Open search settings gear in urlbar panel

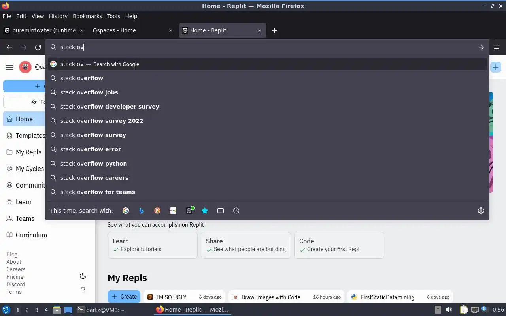click(481, 211)
